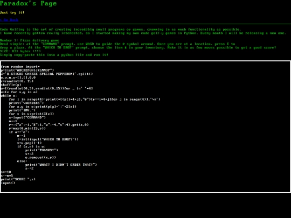Click the "WHAT? I DIDN'T ORDER THAT!" code line
Viewport: 291px width, 218px height.
coord(61,165)
